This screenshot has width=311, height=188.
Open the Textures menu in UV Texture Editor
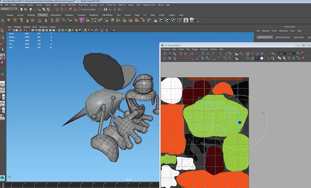(x=204, y=49)
